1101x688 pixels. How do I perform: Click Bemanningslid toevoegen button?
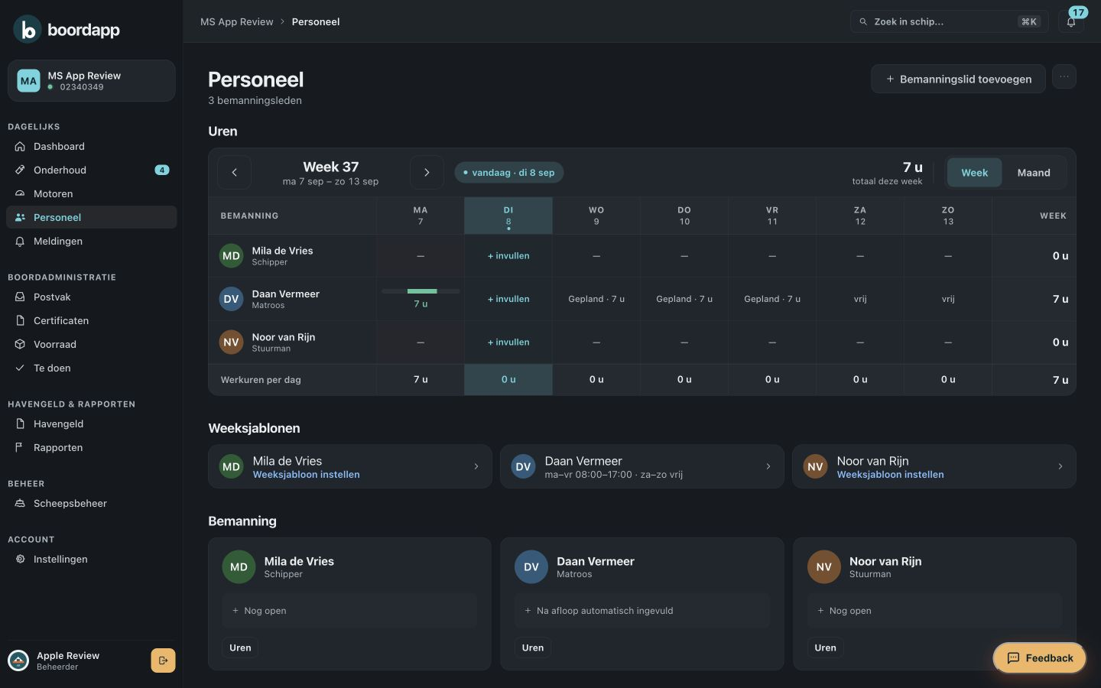(958, 79)
